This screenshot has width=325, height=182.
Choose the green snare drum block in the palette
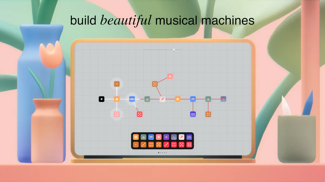(x=144, y=137)
